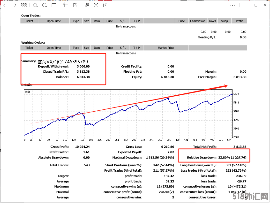Maximize the image viewer window
This screenshot has width=270, height=203.
click(x=256, y=5)
